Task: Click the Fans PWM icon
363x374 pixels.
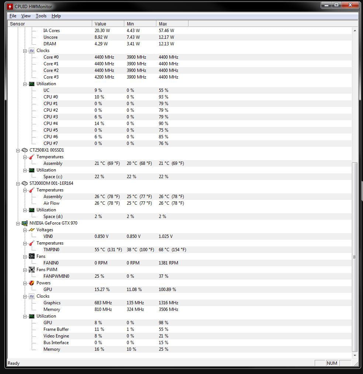Action: (32, 270)
